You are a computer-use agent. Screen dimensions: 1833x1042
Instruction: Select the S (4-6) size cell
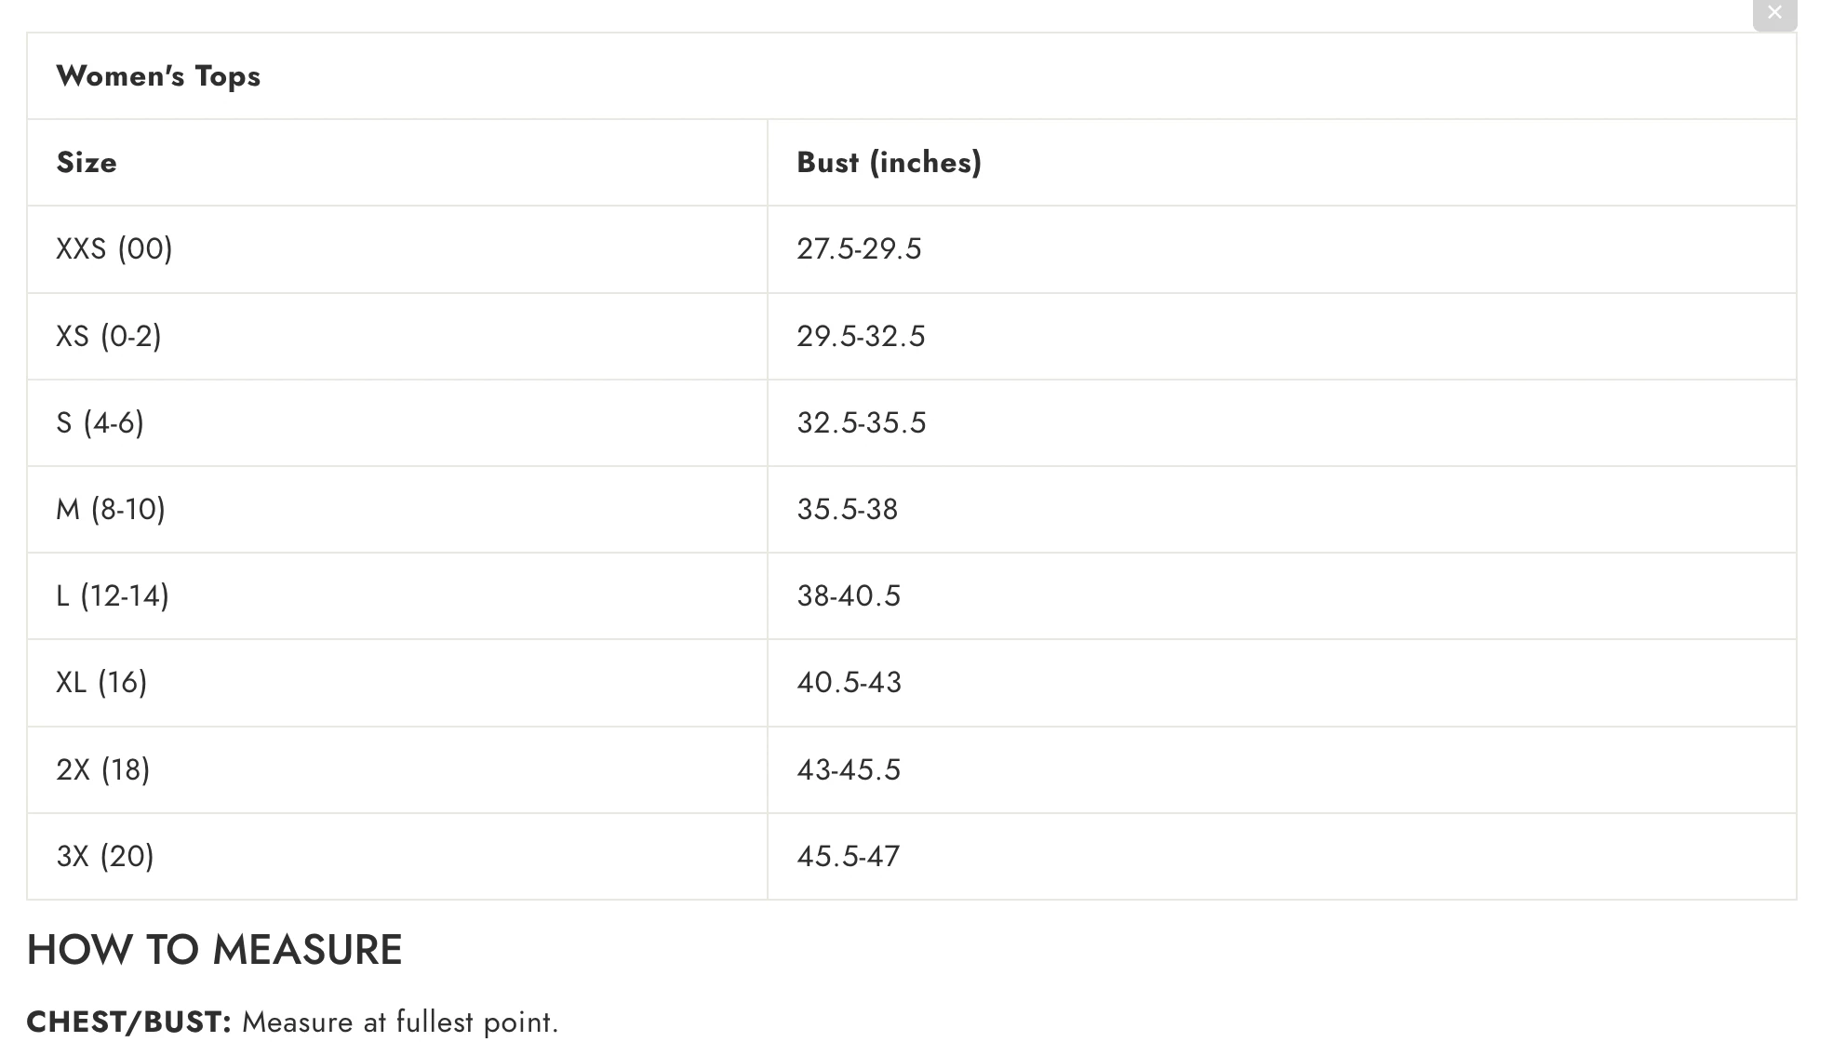click(x=100, y=422)
